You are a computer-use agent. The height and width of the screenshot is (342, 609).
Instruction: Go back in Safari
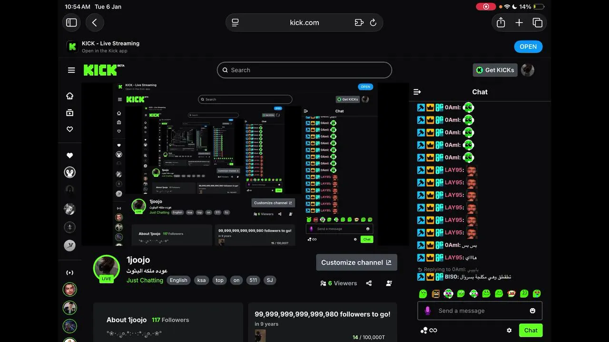pyautogui.click(x=95, y=22)
